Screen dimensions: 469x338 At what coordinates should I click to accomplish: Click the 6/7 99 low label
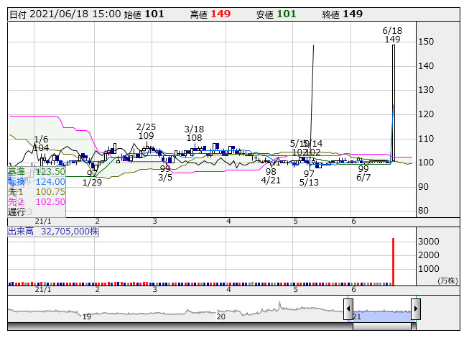pyautogui.click(x=363, y=173)
